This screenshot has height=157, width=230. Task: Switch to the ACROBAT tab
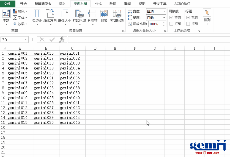point(182,4)
